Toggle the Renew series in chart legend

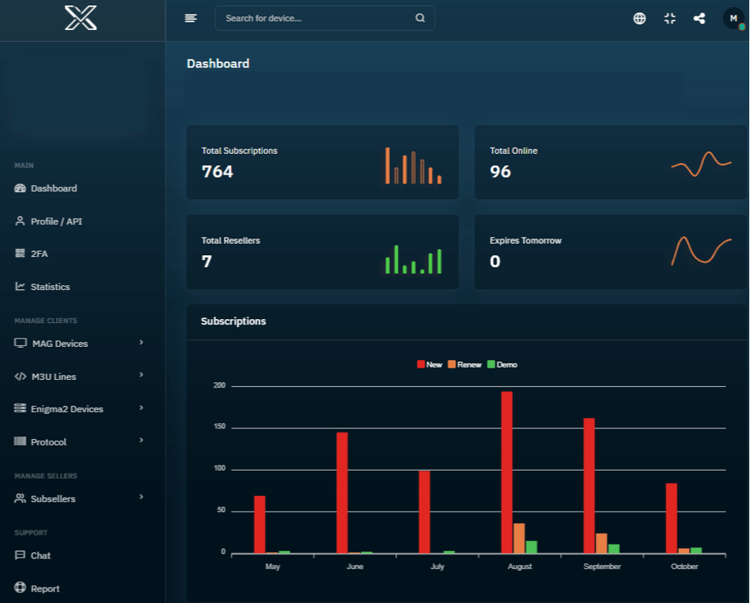pos(464,364)
